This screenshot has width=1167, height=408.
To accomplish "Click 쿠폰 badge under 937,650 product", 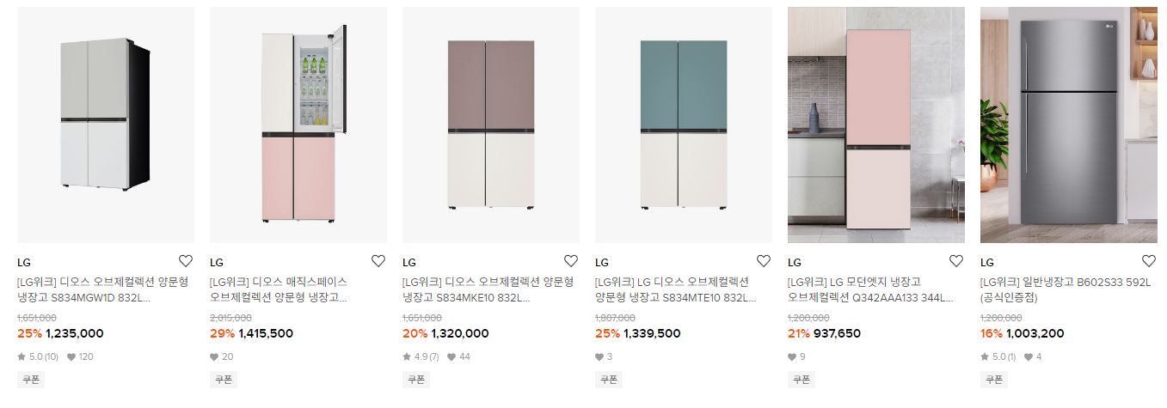I will point(802,379).
